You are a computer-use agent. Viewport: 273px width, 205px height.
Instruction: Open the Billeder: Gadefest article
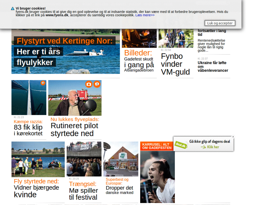139,61
